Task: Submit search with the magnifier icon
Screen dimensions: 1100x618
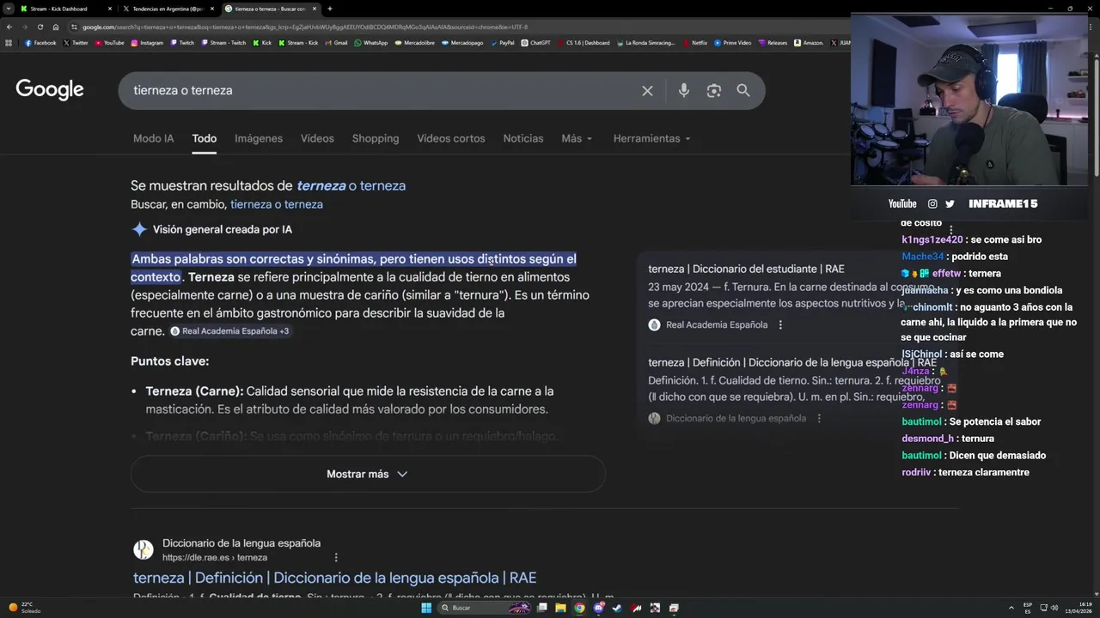Action: [x=743, y=90]
